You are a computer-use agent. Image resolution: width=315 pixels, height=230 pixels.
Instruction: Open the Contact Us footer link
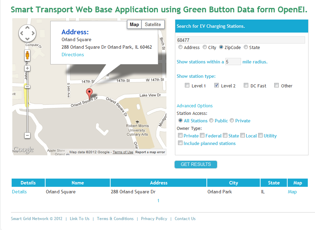pyautogui.click(x=185, y=219)
